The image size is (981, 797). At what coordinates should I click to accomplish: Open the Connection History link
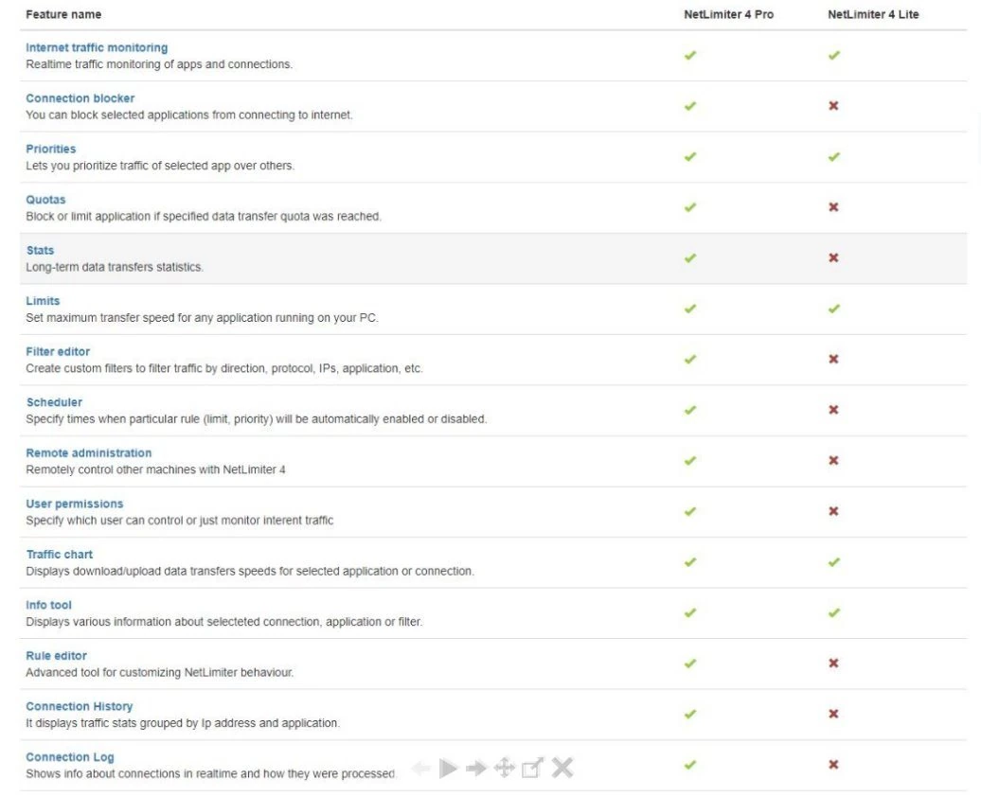[79, 706]
